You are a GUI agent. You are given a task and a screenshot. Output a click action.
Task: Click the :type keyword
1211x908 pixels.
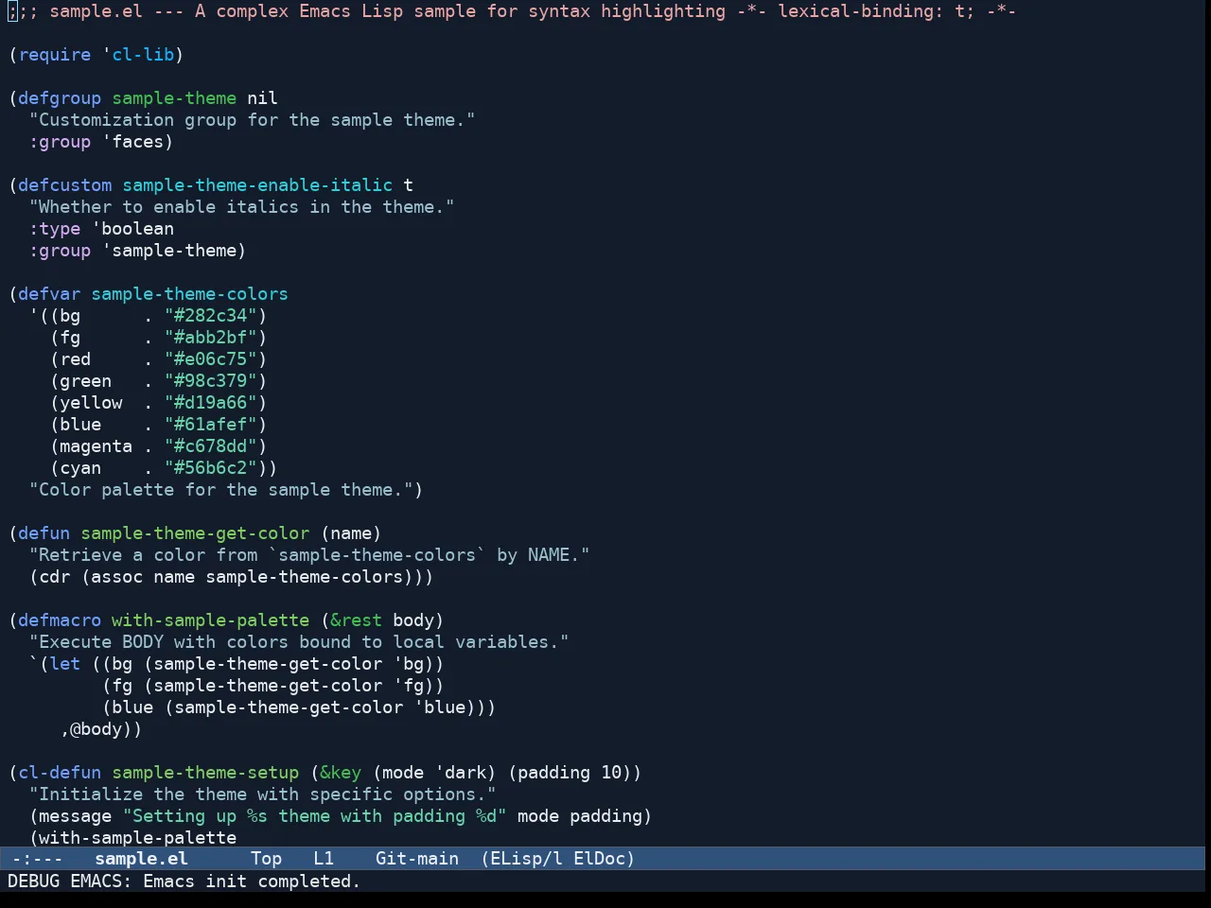coord(55,229)
